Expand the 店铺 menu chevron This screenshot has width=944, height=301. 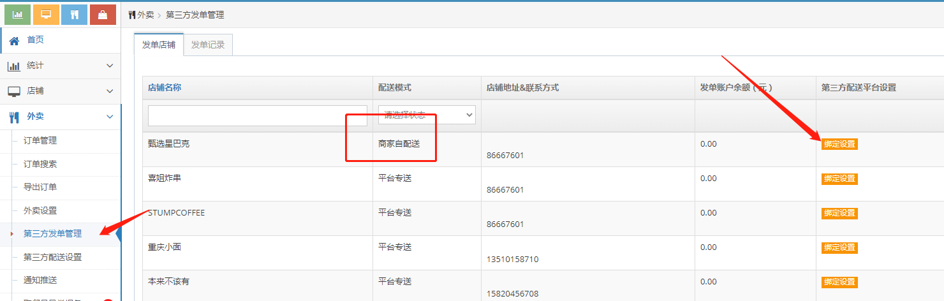[110, 91]
